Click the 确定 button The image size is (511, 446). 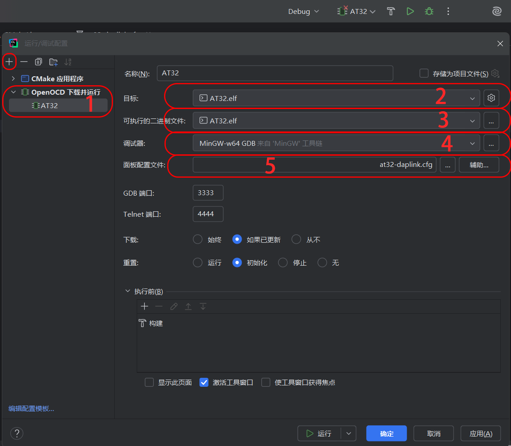(x=386, y=433)
